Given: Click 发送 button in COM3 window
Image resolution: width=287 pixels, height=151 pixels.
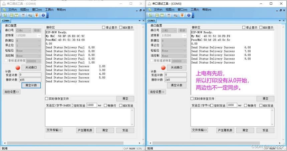Looking at the screenshot, I should click(265, 130).
